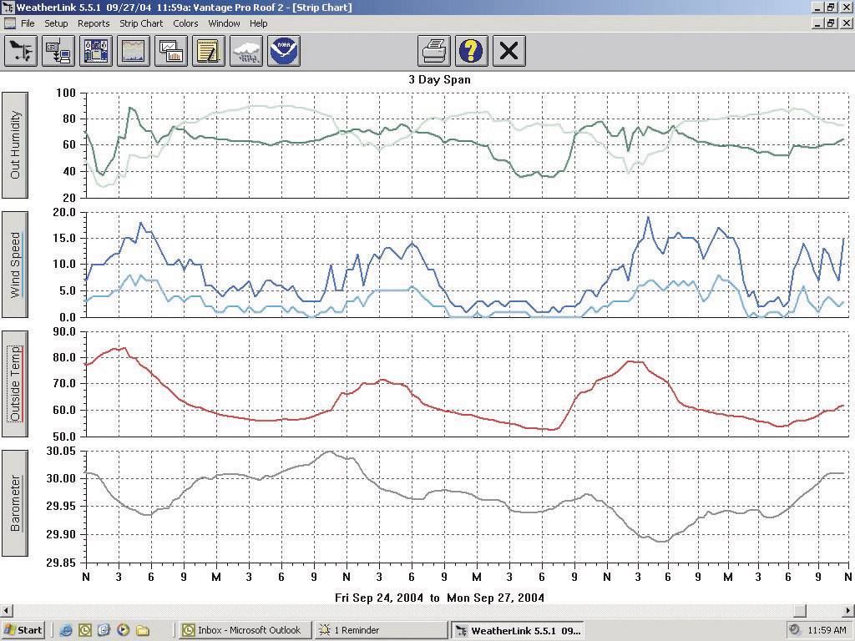Open the Reports menu
This screenshot has width=855, height=641.
93,23
